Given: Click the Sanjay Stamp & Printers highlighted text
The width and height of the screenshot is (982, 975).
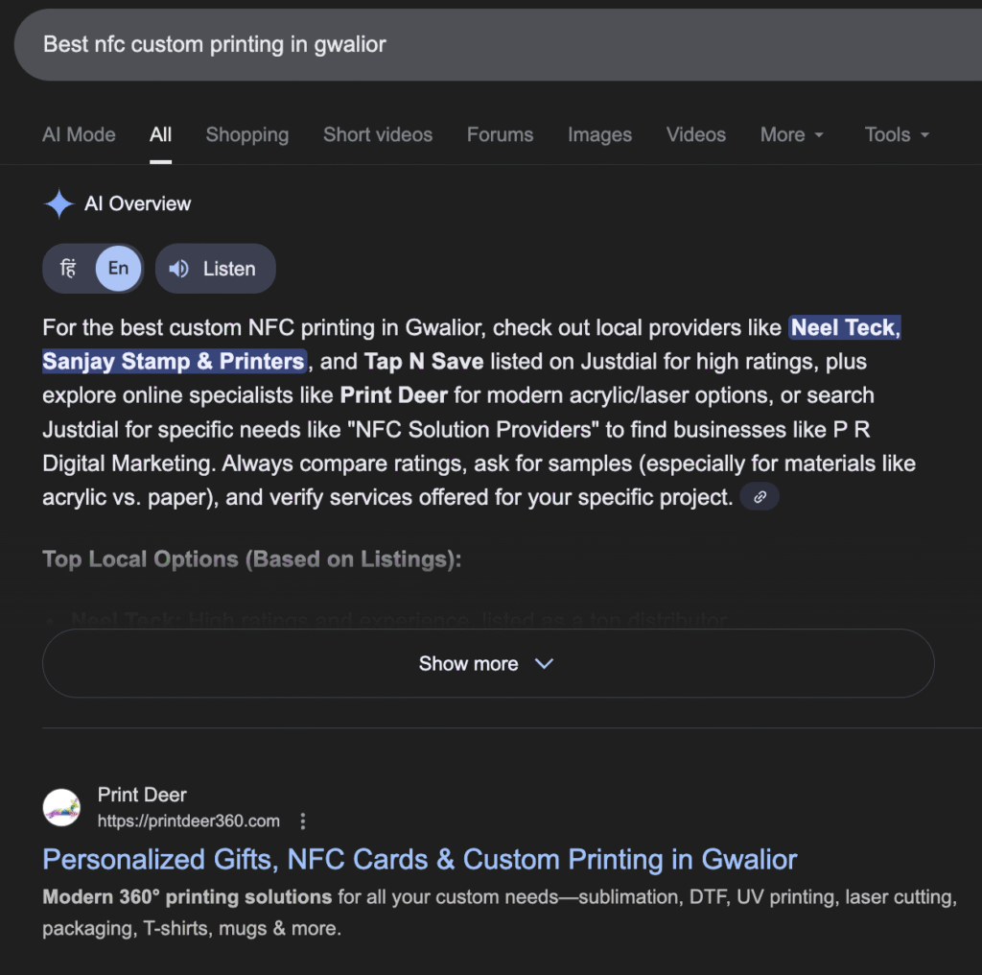Looking at the screenshot, I should 174,362.
